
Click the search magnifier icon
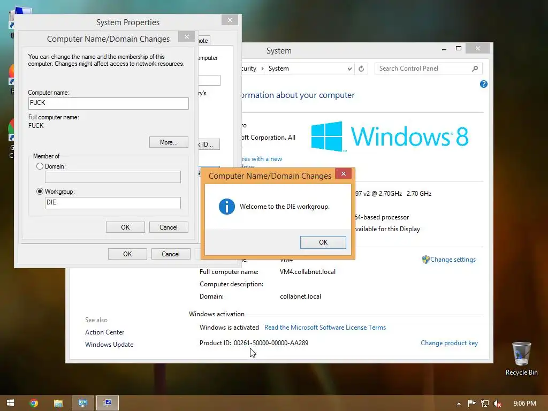475,68
